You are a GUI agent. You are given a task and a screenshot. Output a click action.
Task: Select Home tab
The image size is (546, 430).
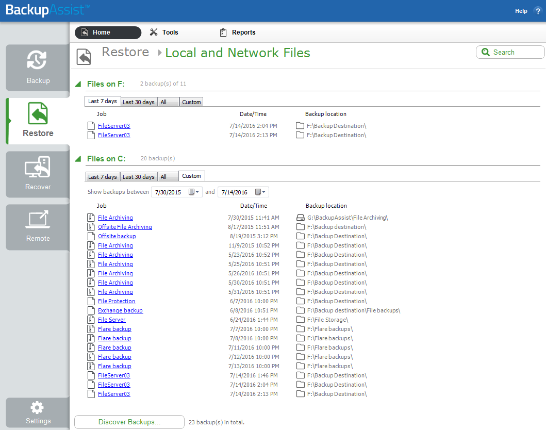coord(108,32)
